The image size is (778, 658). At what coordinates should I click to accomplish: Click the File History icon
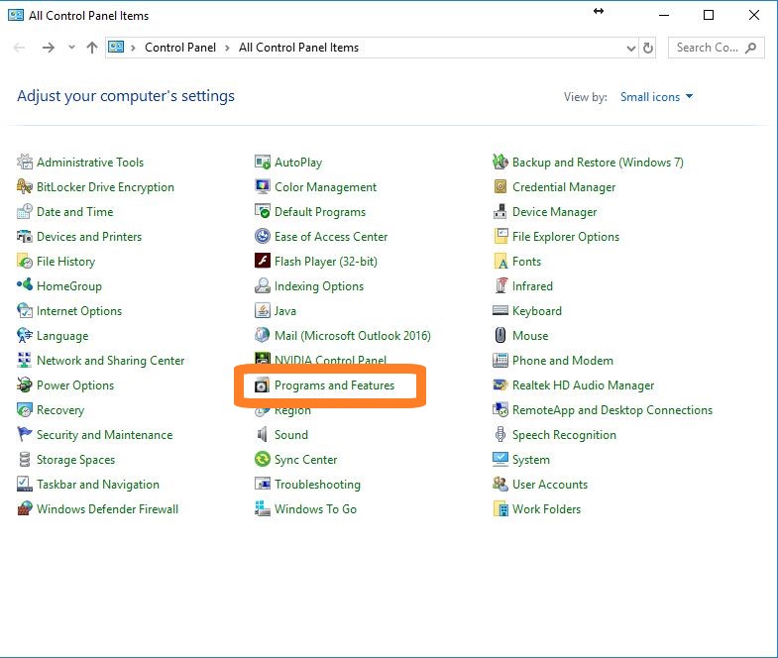coord(25,261)
